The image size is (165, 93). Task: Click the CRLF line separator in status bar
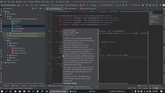tap(134, 88)
